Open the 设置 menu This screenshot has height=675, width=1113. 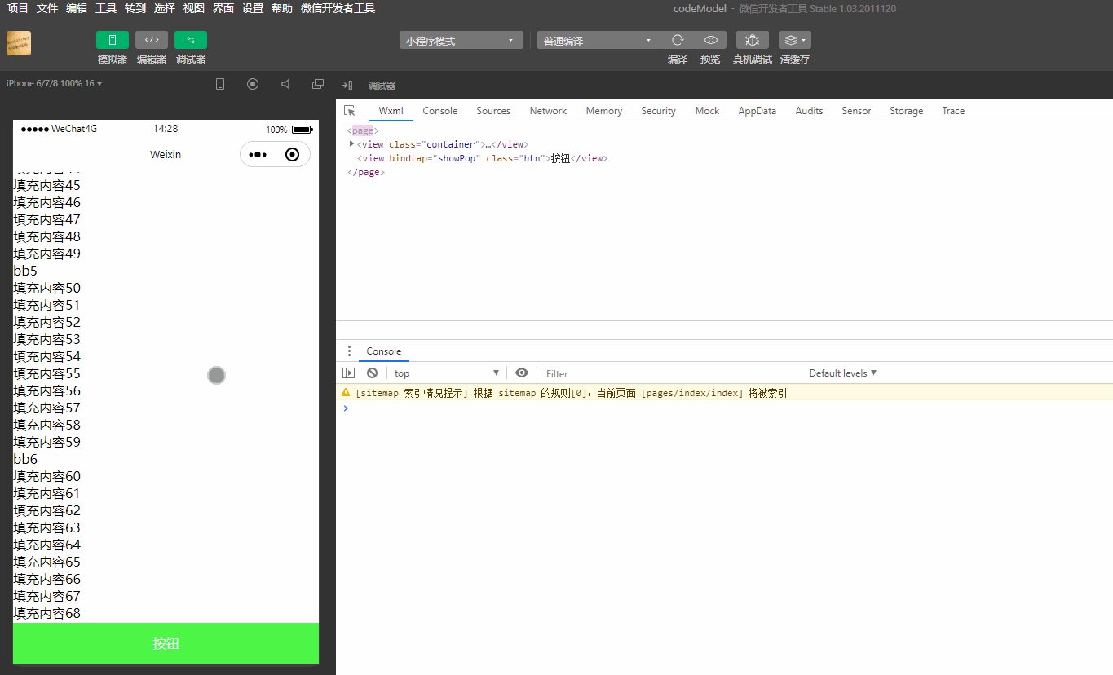tap(253, 8)
